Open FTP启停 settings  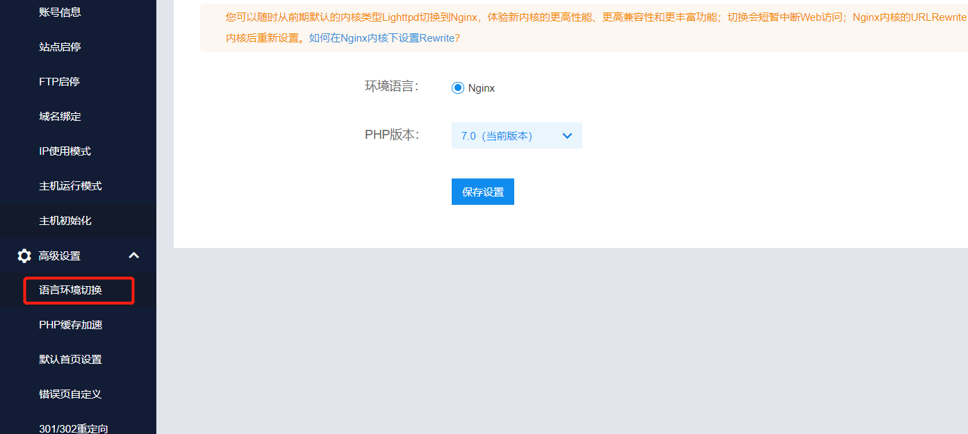(58, 81)
